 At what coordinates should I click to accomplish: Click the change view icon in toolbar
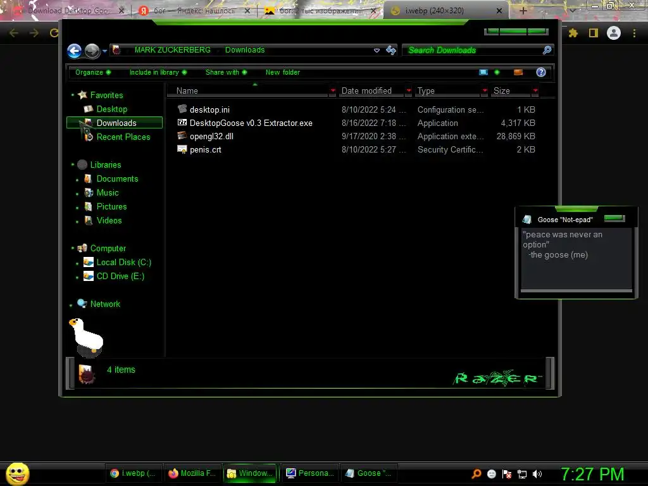[x=483, y=72]
